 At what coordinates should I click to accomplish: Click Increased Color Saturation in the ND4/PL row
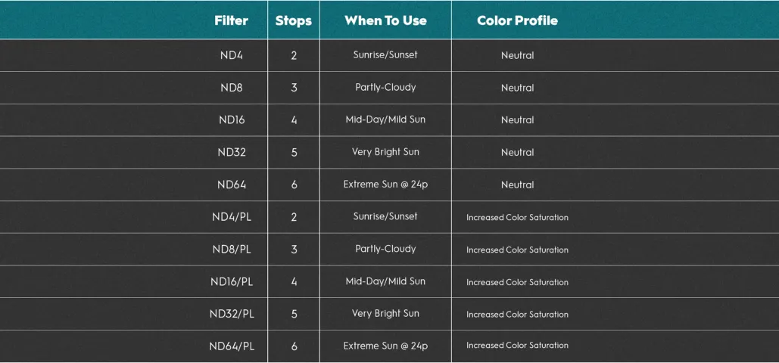pyautogui.click(x=517, y=217)
